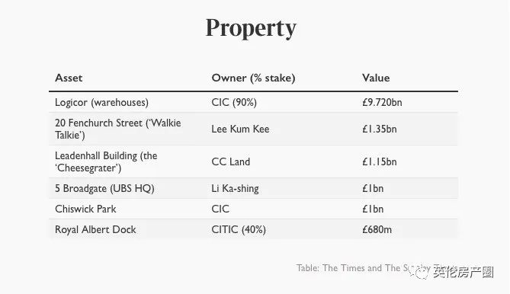Click the £1.15bn value
Viewport: 510px width, 294px height.
380,161
